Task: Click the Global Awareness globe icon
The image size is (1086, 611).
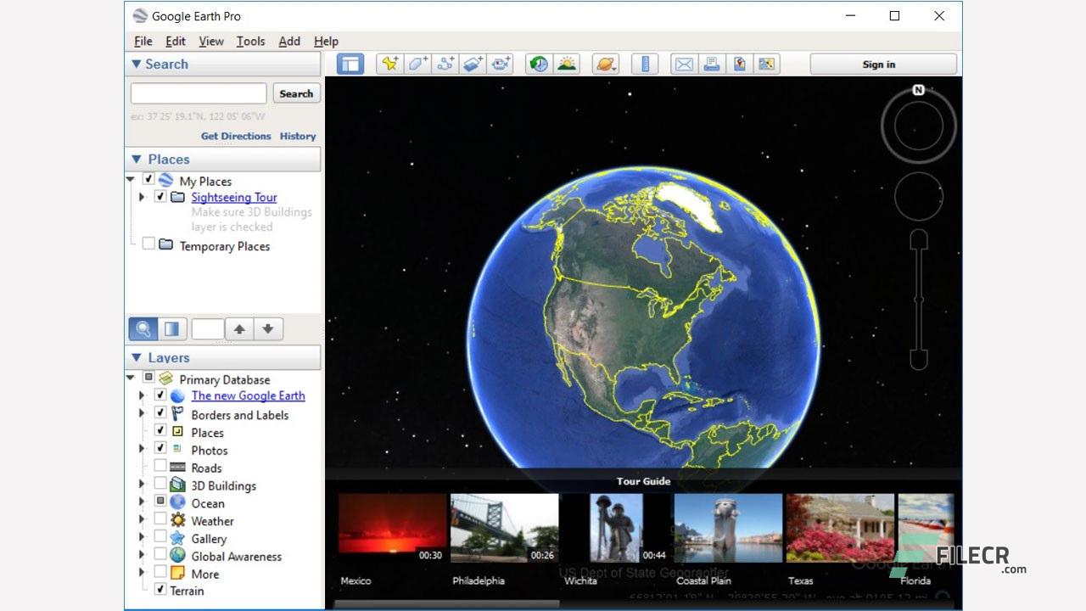Action: point(177,556)
